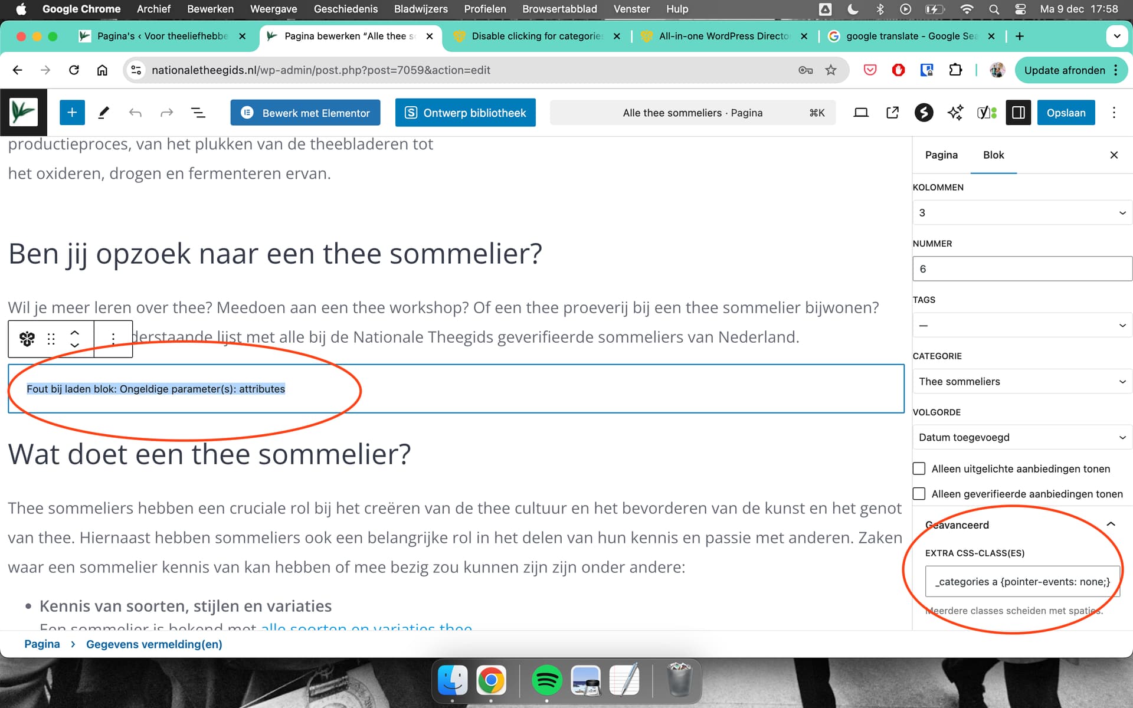Open block options three-dot menu
Image resolution: width=1133 pixels, height=708 pixels.
point(113,339)
